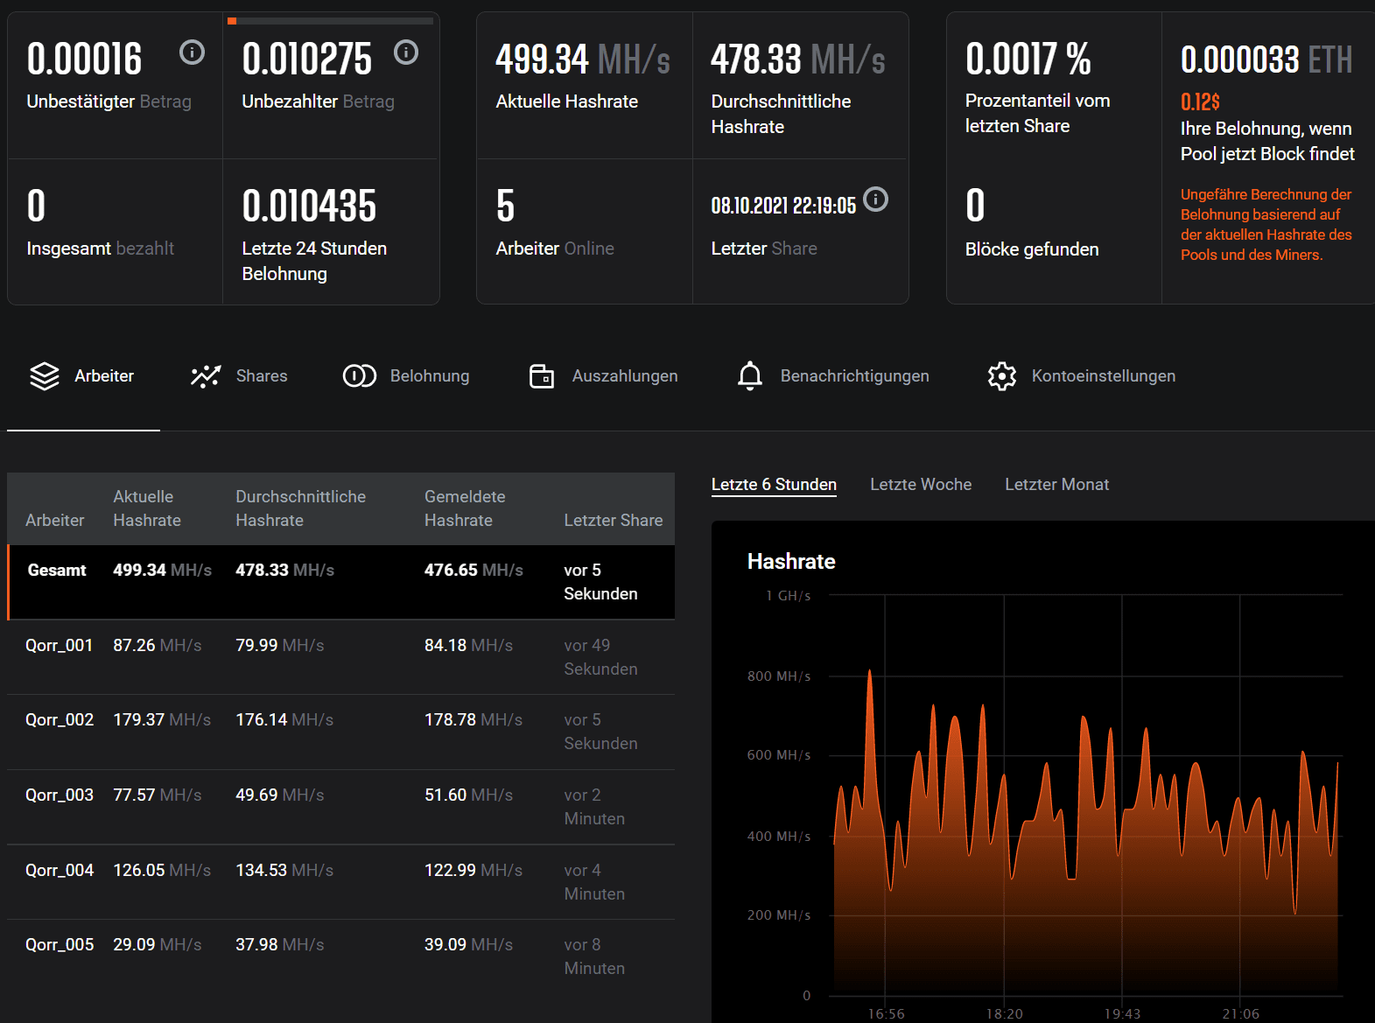
Task: Click the unpaid balance progress bar
Action: [330, 20]
